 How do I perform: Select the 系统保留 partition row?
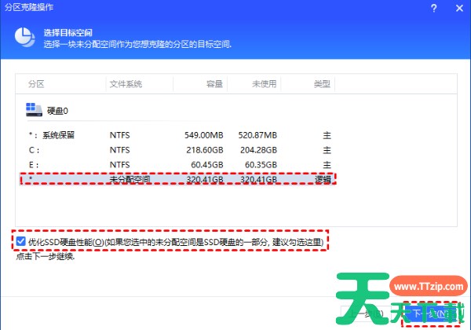(178, 135)
